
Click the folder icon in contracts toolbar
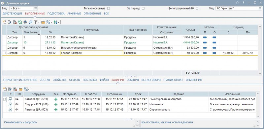(x=43, y=22)
